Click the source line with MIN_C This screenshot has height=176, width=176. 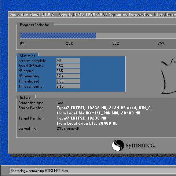(x=104, y=108)
